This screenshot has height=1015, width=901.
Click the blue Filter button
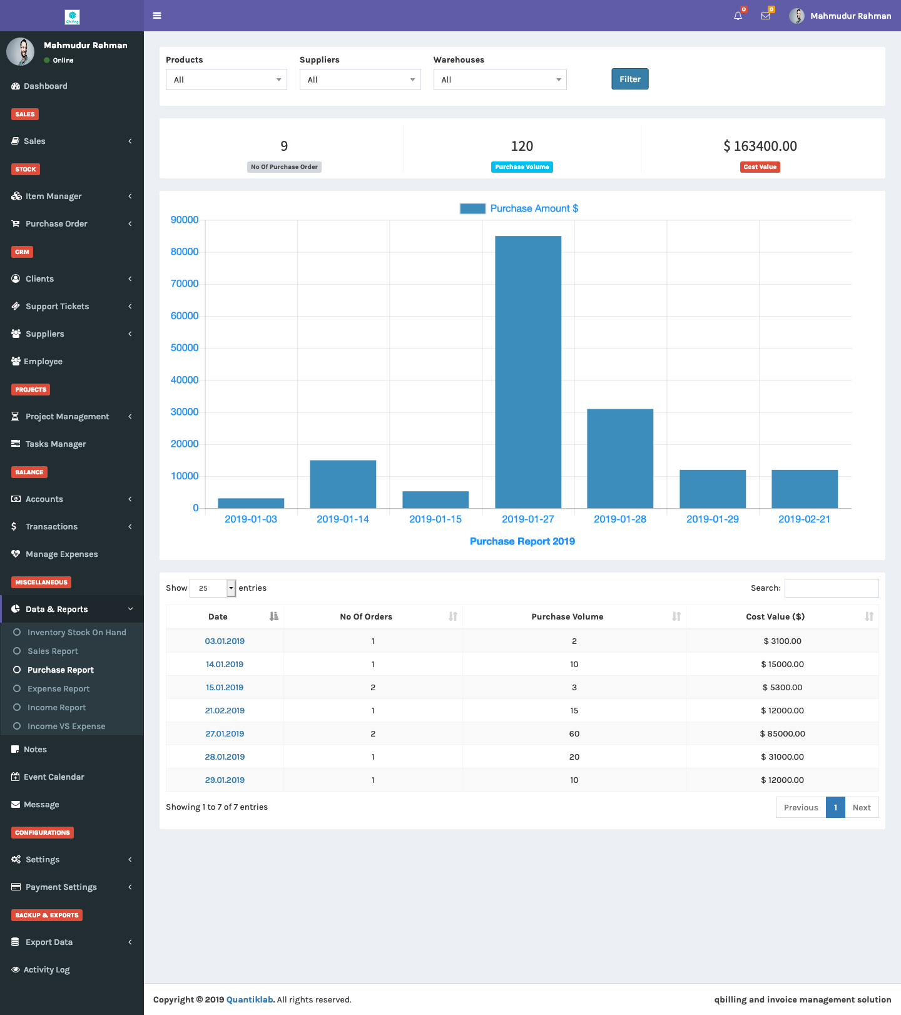630,79
